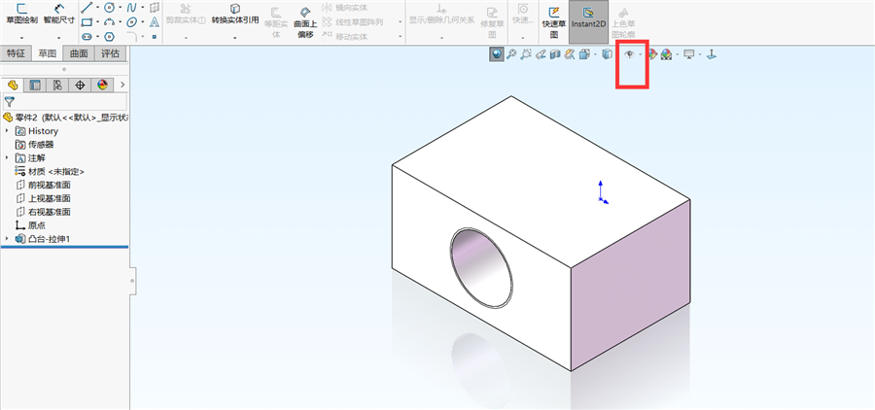Open the DimXpertManager crosshair tab
875x410 pixels.
(80, 85)
